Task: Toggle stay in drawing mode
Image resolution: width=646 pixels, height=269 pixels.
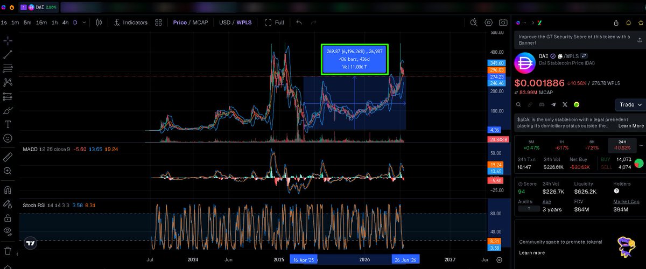Action: tap(8, 204)
